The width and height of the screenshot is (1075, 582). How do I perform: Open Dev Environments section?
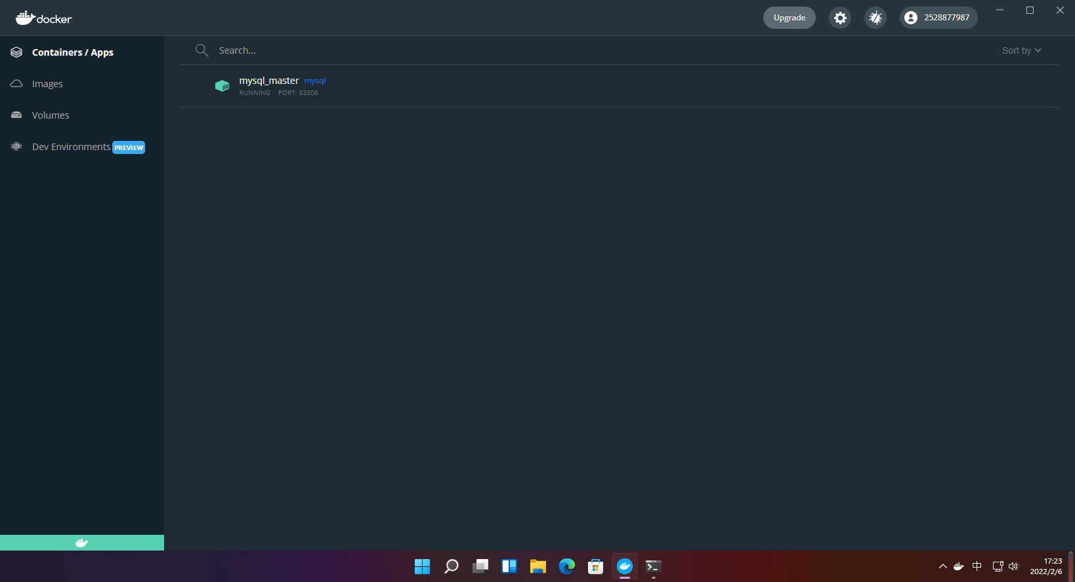(x=82, y=147)
